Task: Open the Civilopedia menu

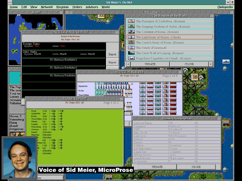Action: coord(225,7)
